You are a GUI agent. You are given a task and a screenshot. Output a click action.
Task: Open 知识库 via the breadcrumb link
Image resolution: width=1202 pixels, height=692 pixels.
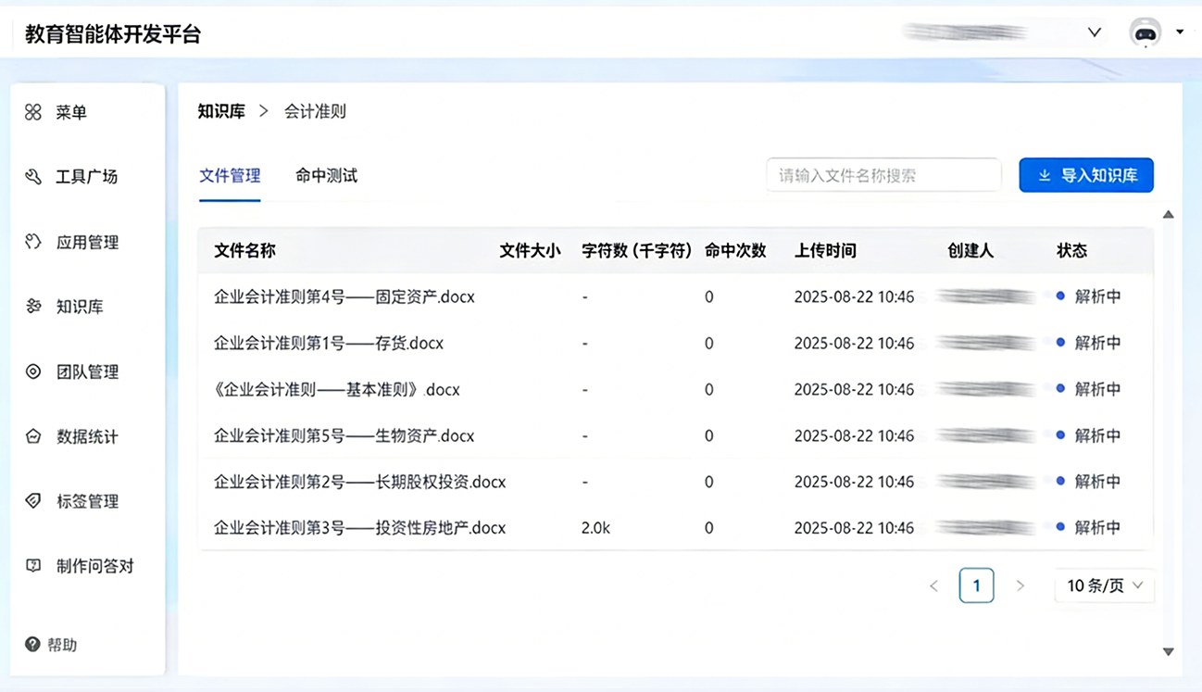point(222,110)
